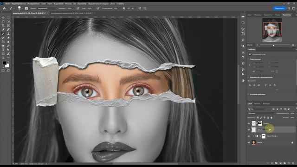This screenshot has height=167, width=297.
Task: Toggle lock transparent pixels button
Action: click(258, 117)
